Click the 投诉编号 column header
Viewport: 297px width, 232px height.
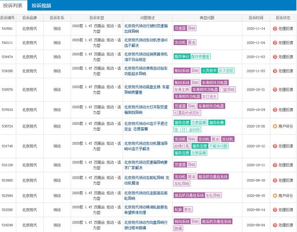click(x=7, y=18)
